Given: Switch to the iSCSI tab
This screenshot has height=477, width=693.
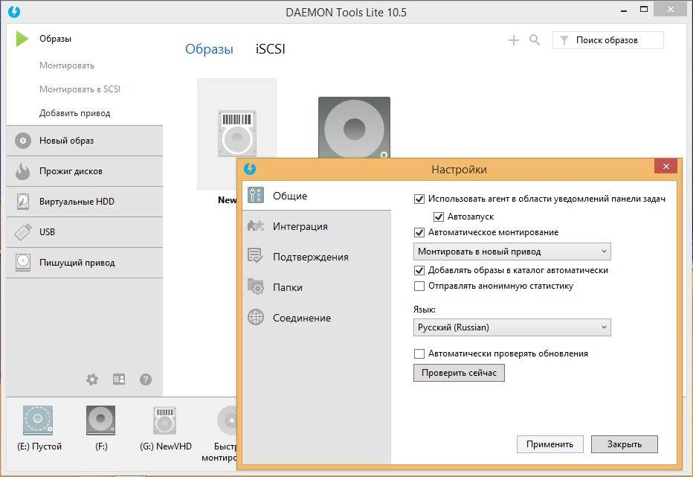Looking at the screenshot, I should tap(271, 48).
